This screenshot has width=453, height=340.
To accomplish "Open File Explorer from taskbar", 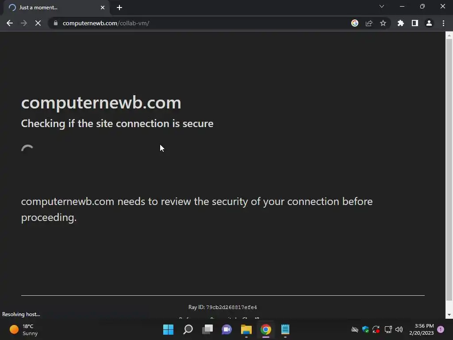I will coord(246,329).
